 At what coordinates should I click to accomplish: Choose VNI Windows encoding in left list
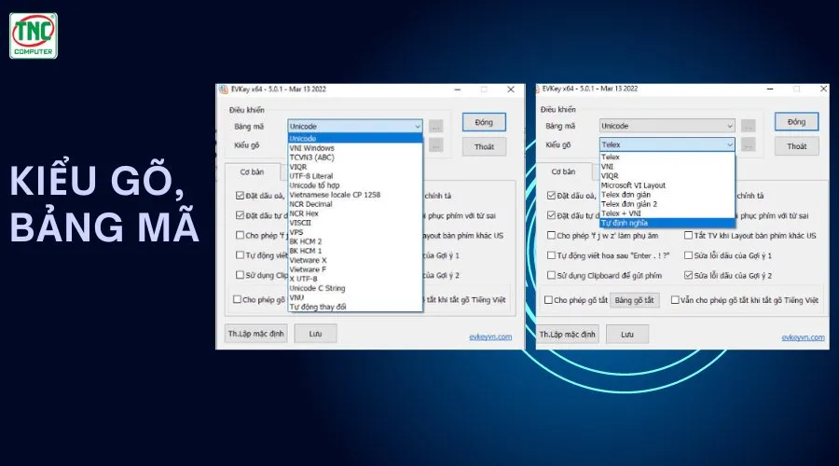click(x=355, y=148)
